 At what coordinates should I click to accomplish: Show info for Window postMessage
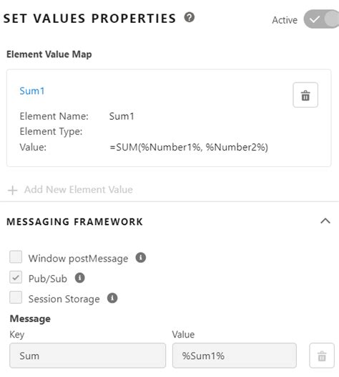141,258
